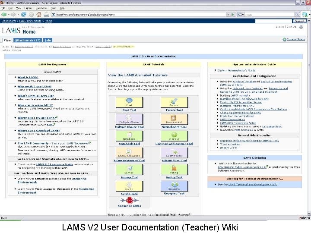Viewport: 311px width, 233px height.
Task: Open LAMS Technical and Development Wiki link
Action: click(253, 185)
